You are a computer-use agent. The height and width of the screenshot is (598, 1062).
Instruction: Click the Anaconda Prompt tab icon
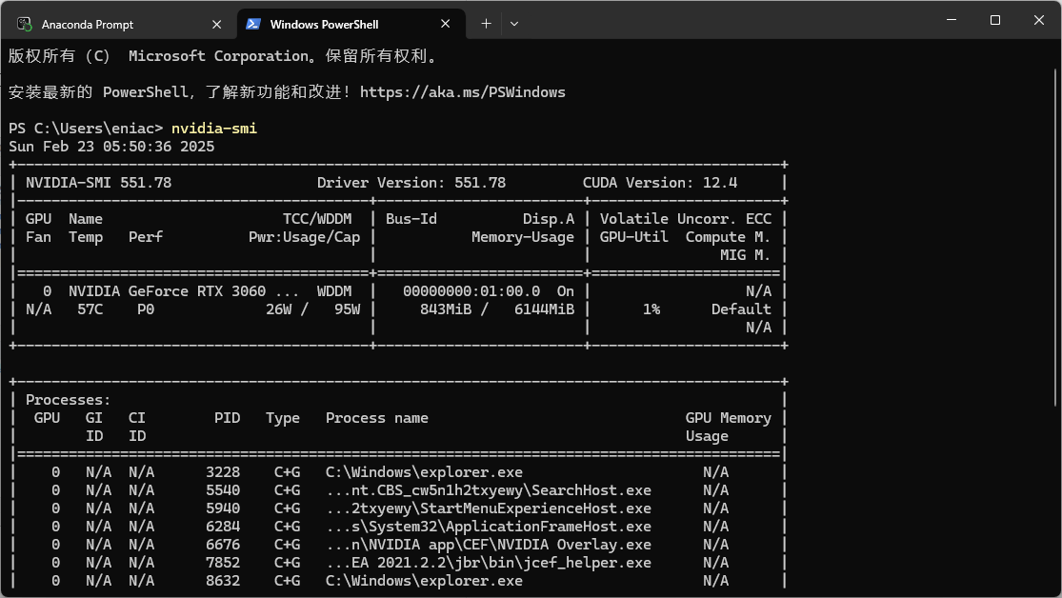pos(25,24)
